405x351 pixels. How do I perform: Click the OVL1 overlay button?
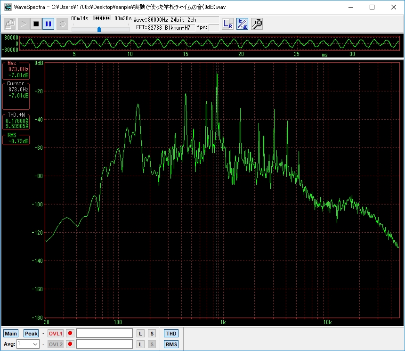(x=55, y=334)
